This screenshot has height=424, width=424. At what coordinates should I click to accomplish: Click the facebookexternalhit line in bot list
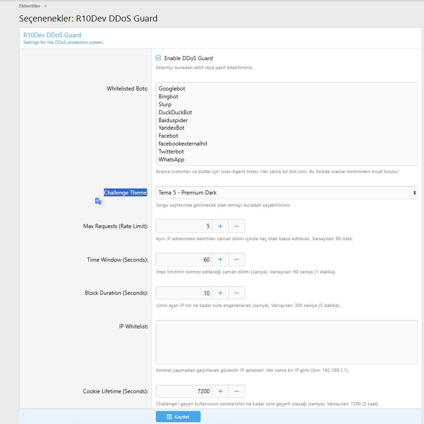[183, 144]
